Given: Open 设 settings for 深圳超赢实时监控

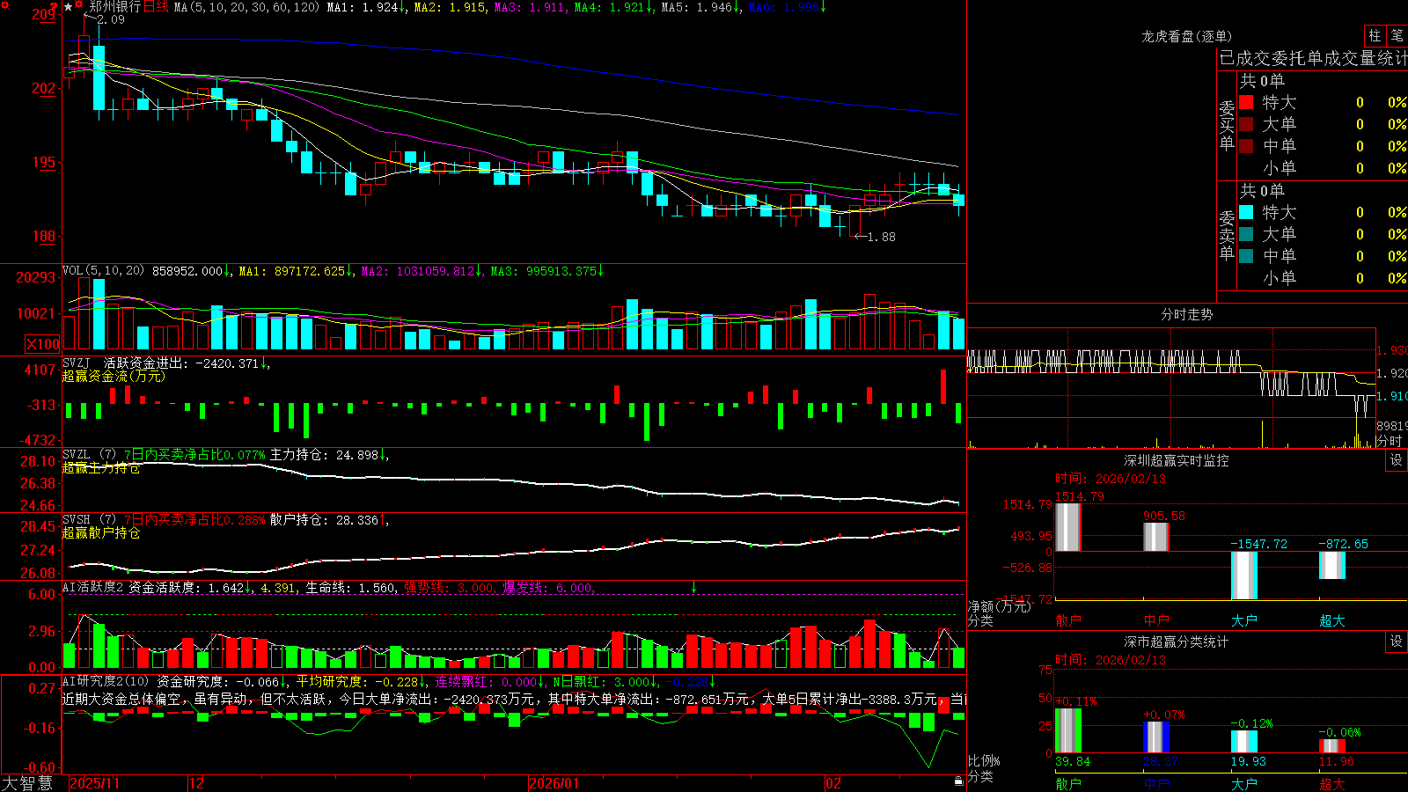Looking at the screenshot, I should click(1397, 460).
